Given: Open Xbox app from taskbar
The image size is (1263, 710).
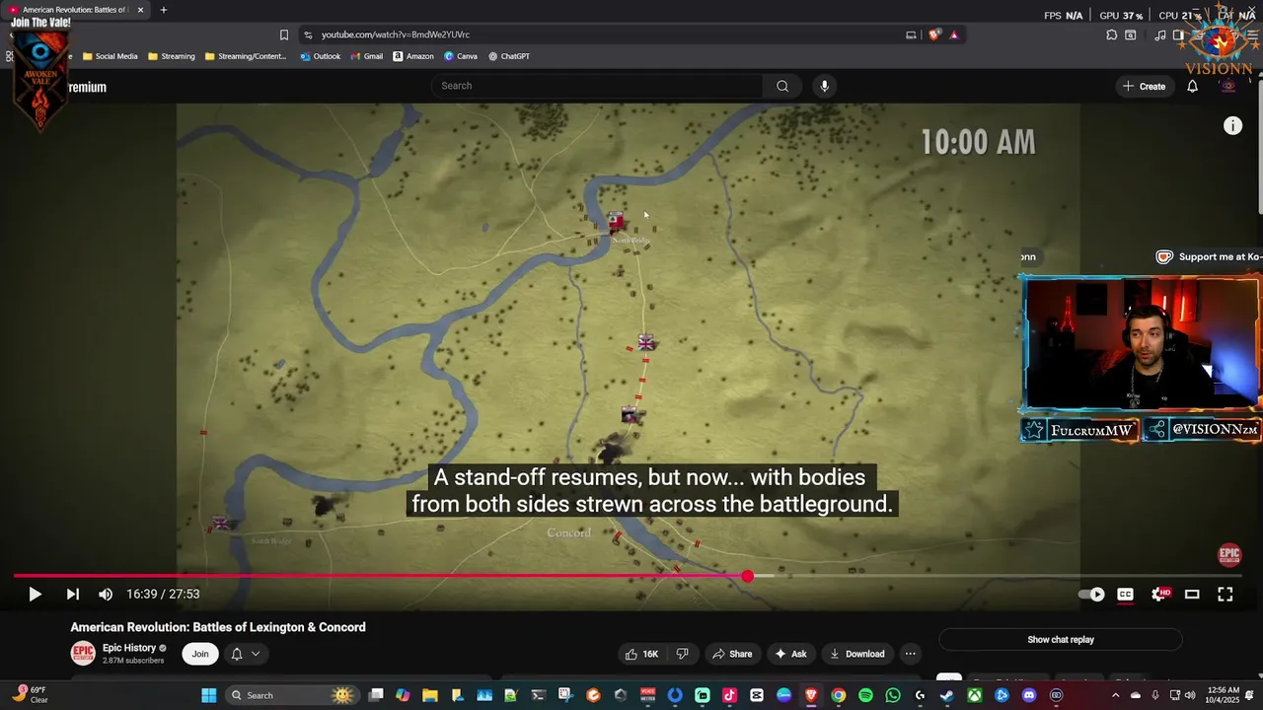Looking at the screenshot, I should coord(974,695).
